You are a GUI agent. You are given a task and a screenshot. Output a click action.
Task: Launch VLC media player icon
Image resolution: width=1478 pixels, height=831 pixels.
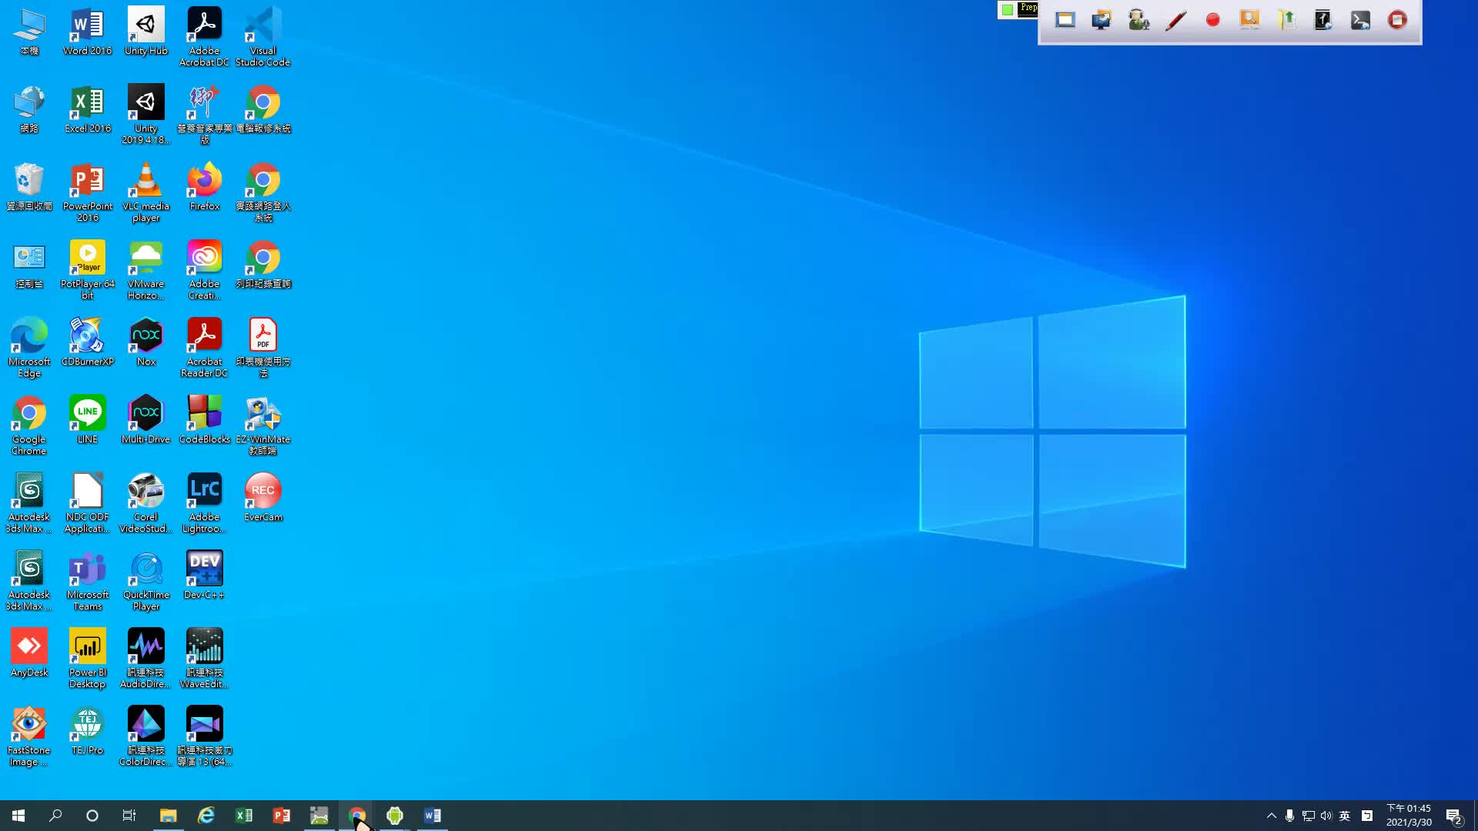(145, 193)
